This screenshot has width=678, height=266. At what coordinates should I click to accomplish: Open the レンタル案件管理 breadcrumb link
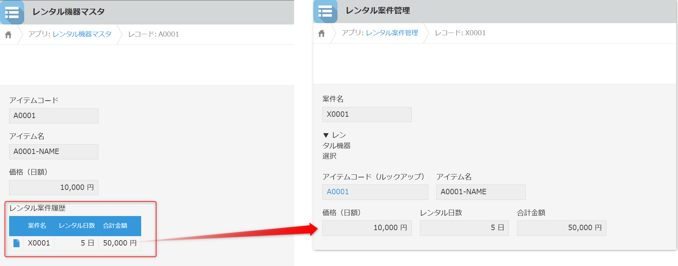392,33
